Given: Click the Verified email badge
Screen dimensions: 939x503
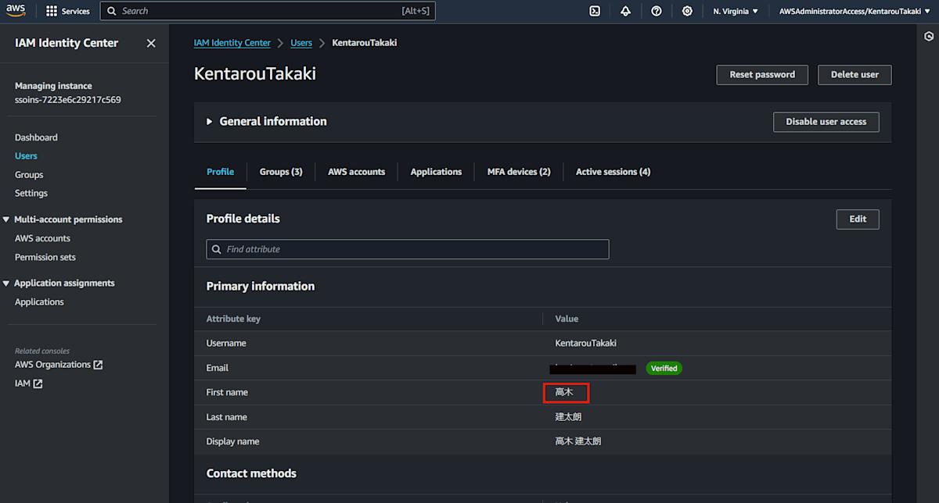Looking at the screenshot, I should point(664,368).
